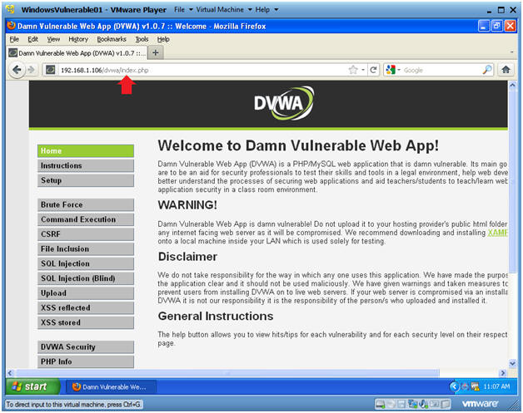This screenshot has width=523, height=413.
Task: Open the SQL Injection module
Action: coord(86,263)
